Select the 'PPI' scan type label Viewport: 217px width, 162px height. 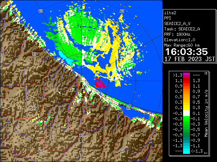click(x=167, y=18)
